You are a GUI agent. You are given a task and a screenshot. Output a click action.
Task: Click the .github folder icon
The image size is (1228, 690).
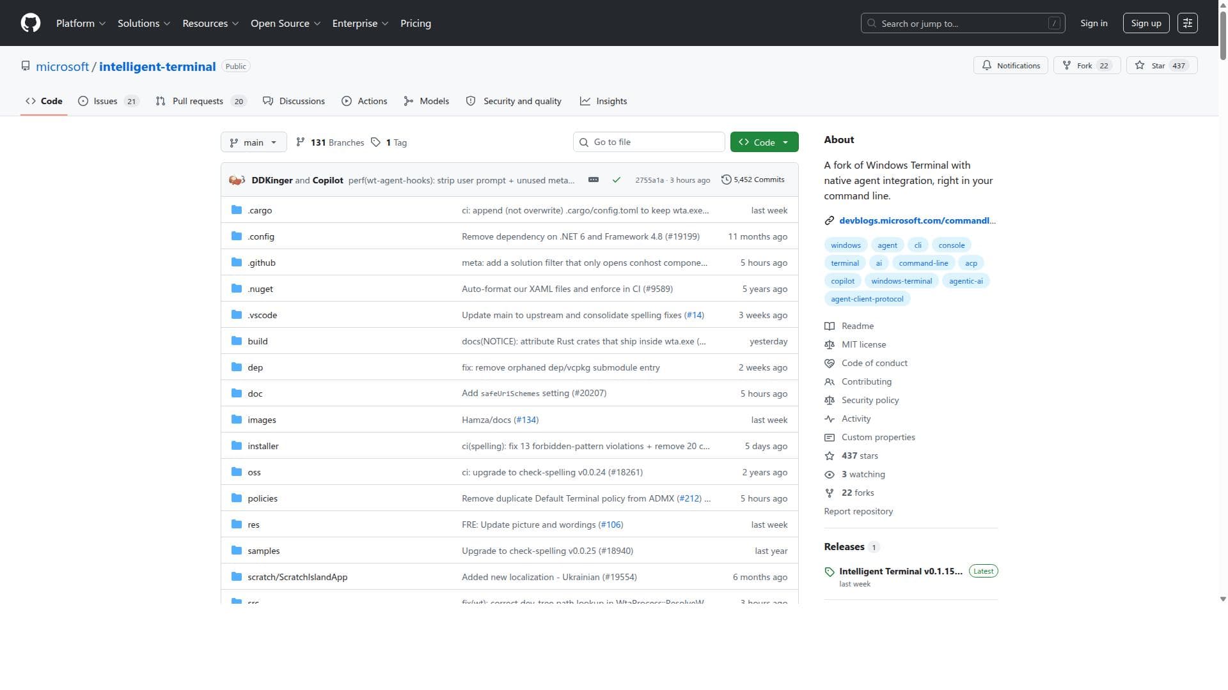pyautogui.click(x=237, y=263)
